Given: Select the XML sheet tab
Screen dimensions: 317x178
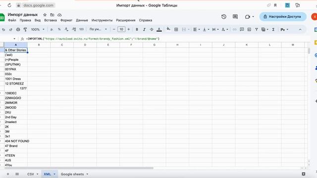Looking at the screenshot, I should tap(50, 174).
